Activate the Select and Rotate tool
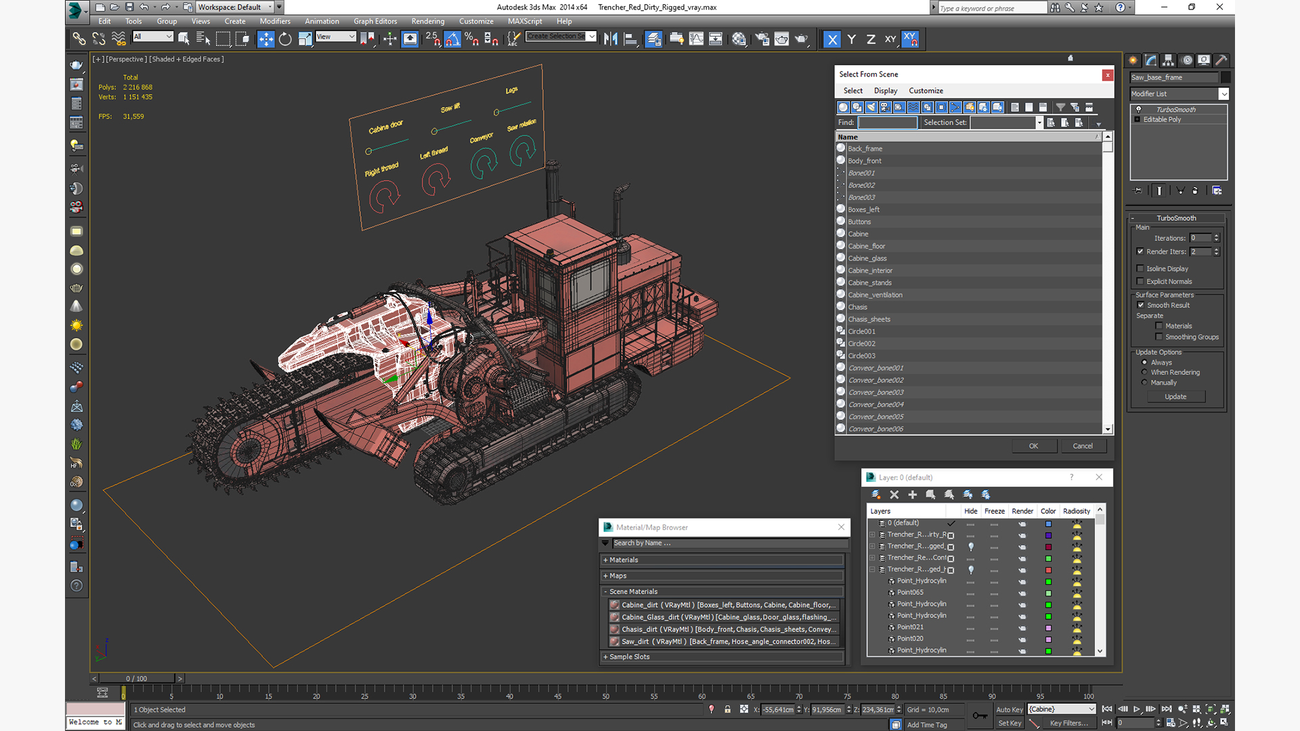Viewport: 1300px width, 731px height. (285, 39)
